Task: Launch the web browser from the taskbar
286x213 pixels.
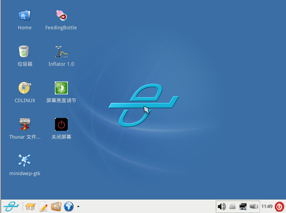Action: point(68,207)
